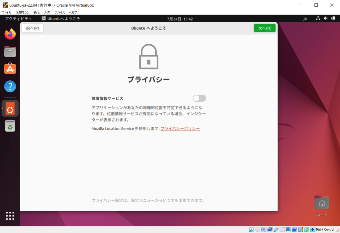Open the VirtualBox ヘルプ menu
The height and width of the screenshot is (233, 340).
[73, 12]
